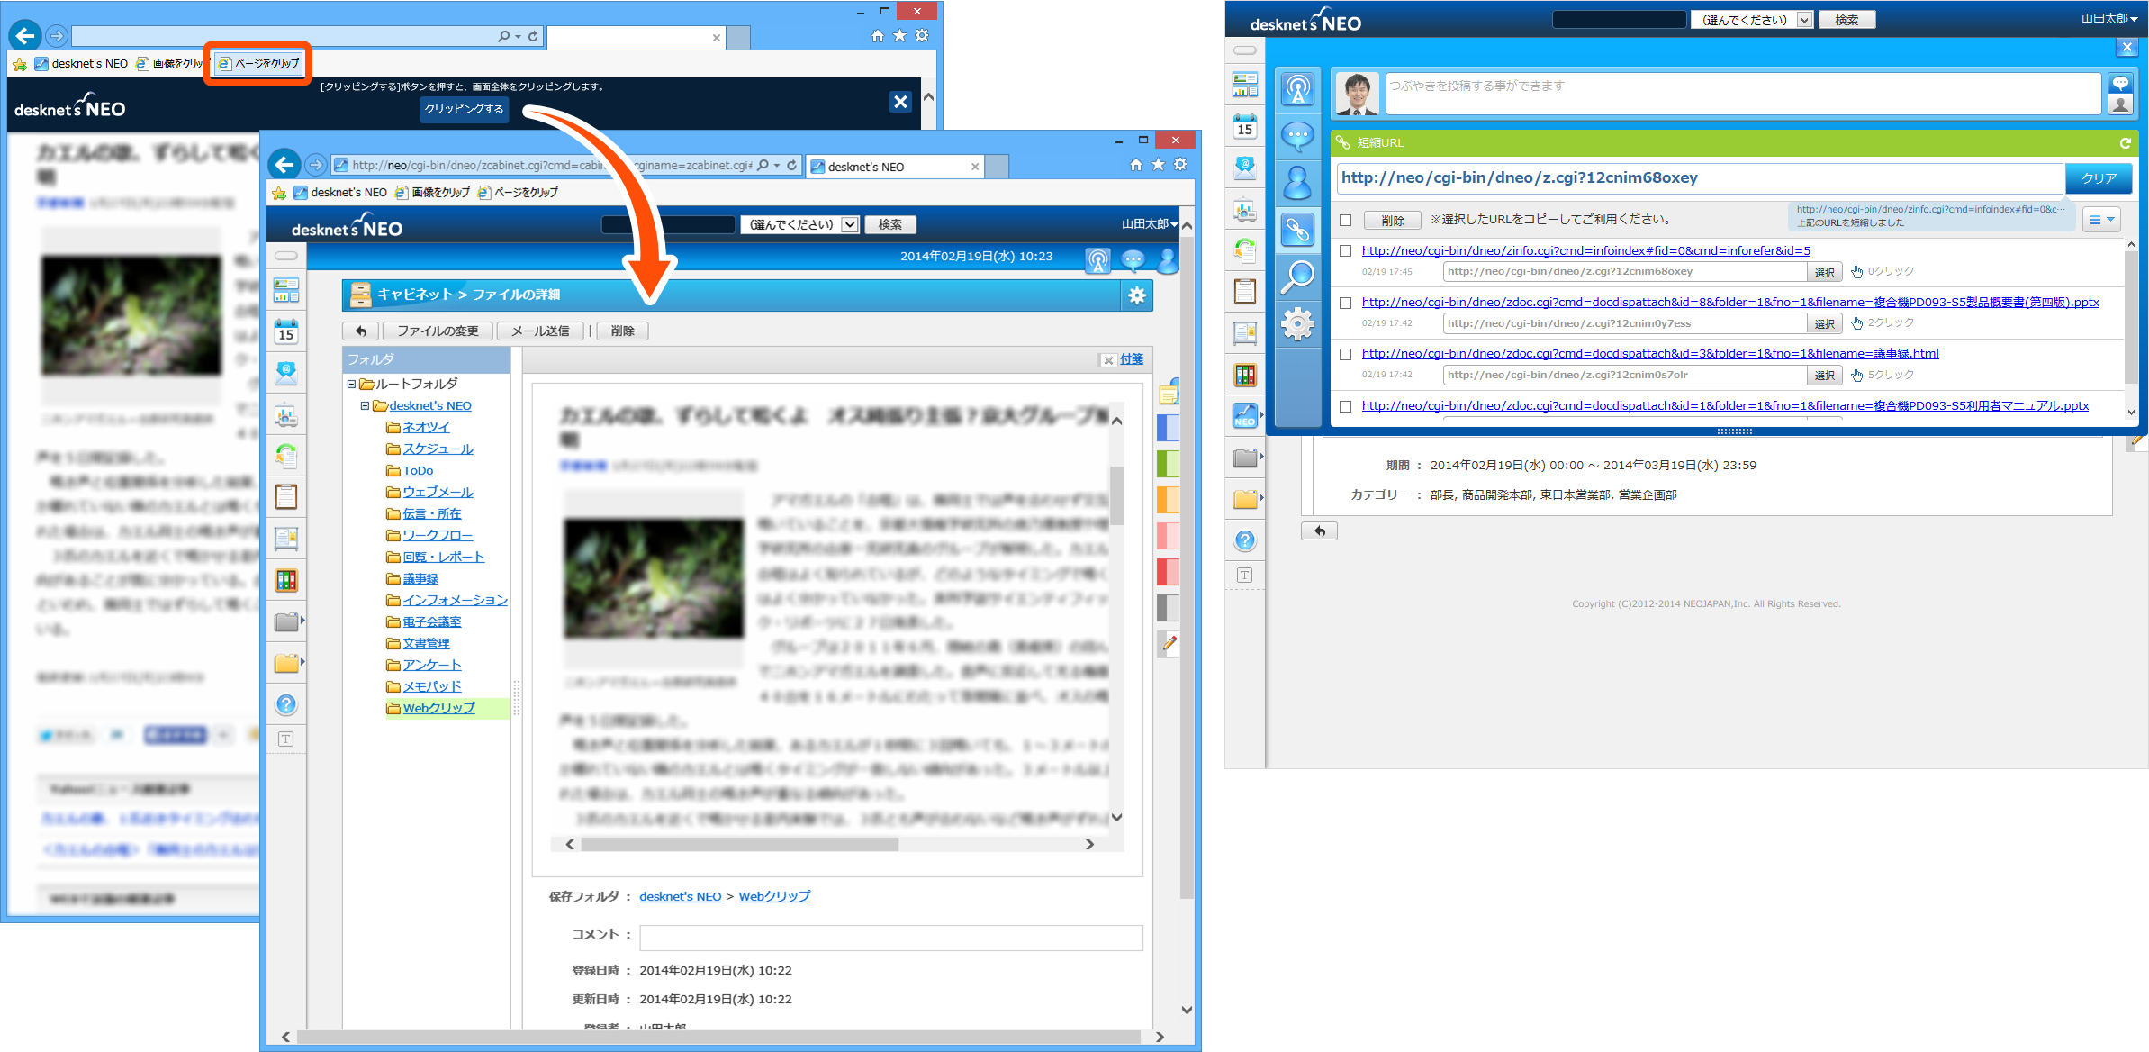Click the user profile icon in blue panel
Image resolution: width=2149 pixels, height=1052 pixels.
[x=1297, y=183]
